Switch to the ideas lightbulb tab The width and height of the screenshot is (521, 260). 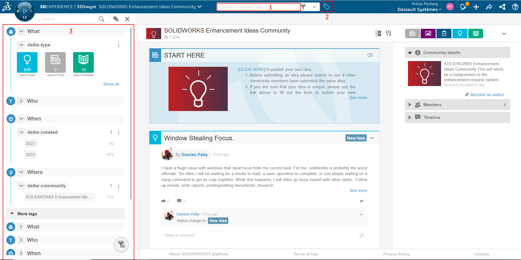[460, 33]
